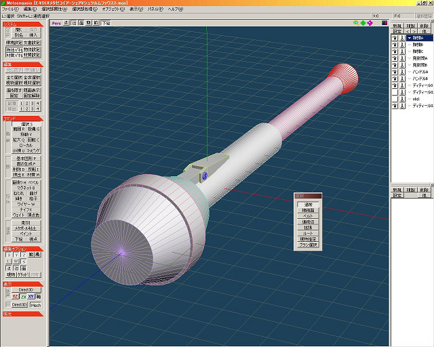
Task: Select the blue XY plane view
Action: click(x=31, y=297)
